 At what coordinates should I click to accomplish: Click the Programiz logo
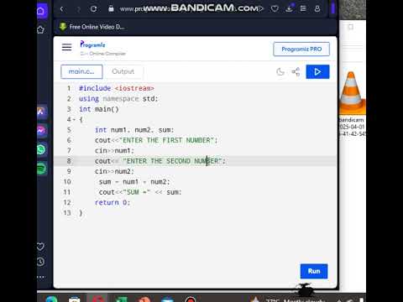[x=92, y=44]
